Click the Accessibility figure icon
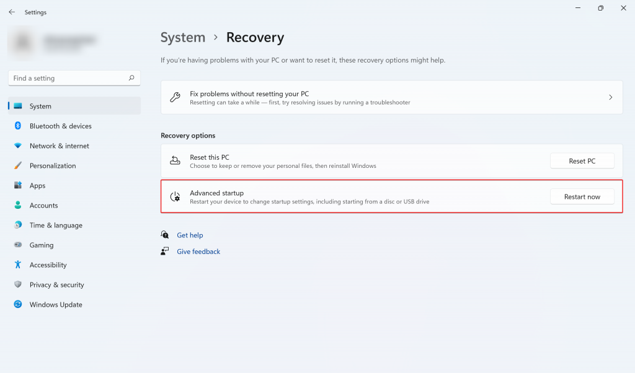The image size is (635, 373). tap(18, 265)
